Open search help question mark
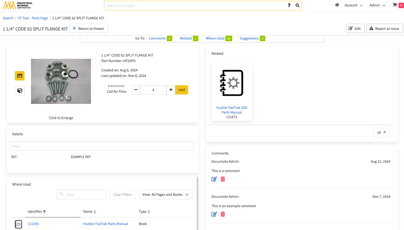 click(289, 6)
